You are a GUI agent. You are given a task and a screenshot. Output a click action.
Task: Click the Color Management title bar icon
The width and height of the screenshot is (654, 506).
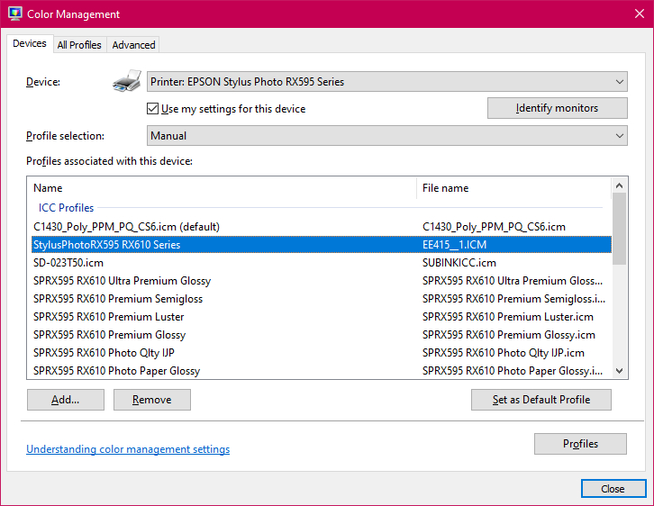pos(15,14)
